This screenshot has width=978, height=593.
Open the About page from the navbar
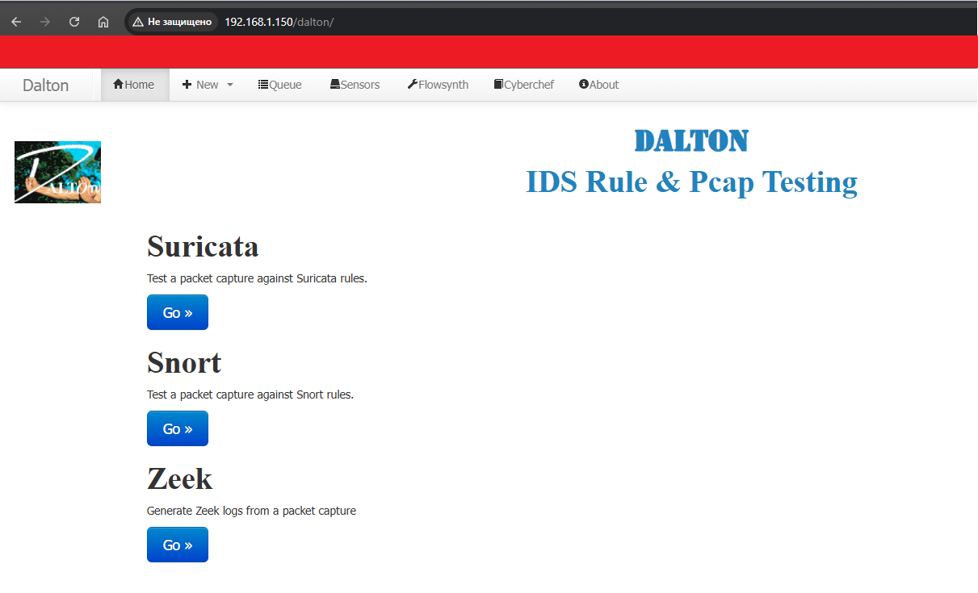(599, 85)
